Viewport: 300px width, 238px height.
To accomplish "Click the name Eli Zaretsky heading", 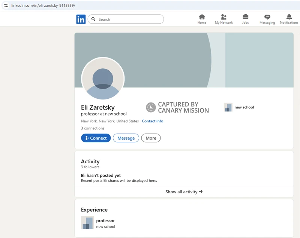I will click(x=98, y=107).
